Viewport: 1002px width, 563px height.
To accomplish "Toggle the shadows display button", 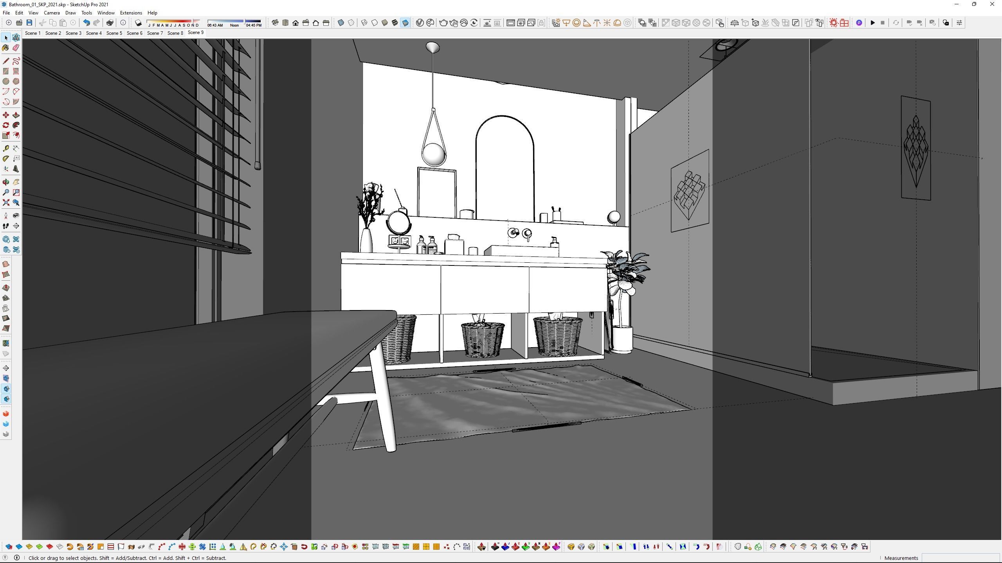I will (138, 23).
